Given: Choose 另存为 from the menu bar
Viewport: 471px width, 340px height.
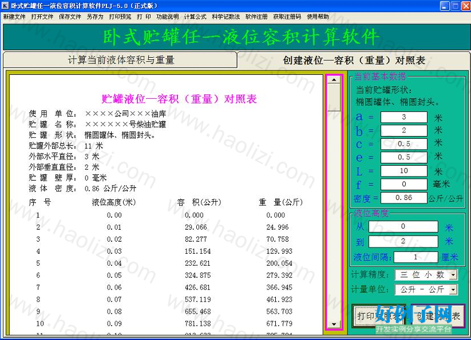Looking at the screenshot, I should [x=95, y=17].
